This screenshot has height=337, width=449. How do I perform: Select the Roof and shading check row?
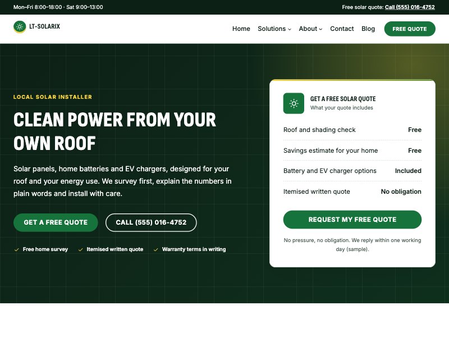(352, 130)
